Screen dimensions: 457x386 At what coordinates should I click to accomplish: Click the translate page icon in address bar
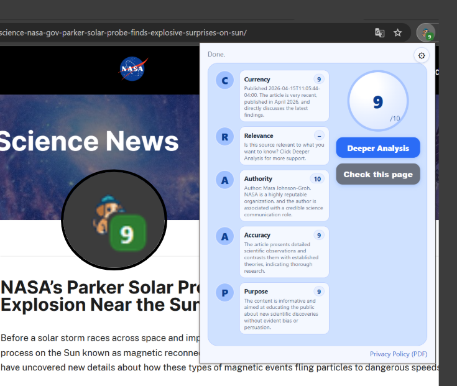[379, 32]
